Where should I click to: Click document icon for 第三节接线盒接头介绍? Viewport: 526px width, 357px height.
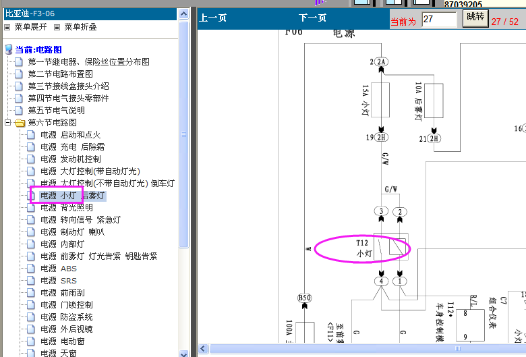click(x=19, y=86)
